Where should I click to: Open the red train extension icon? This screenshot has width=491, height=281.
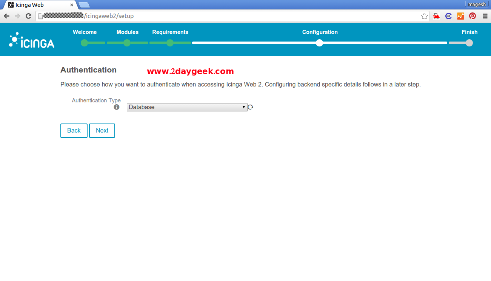[x=437, y=16]
